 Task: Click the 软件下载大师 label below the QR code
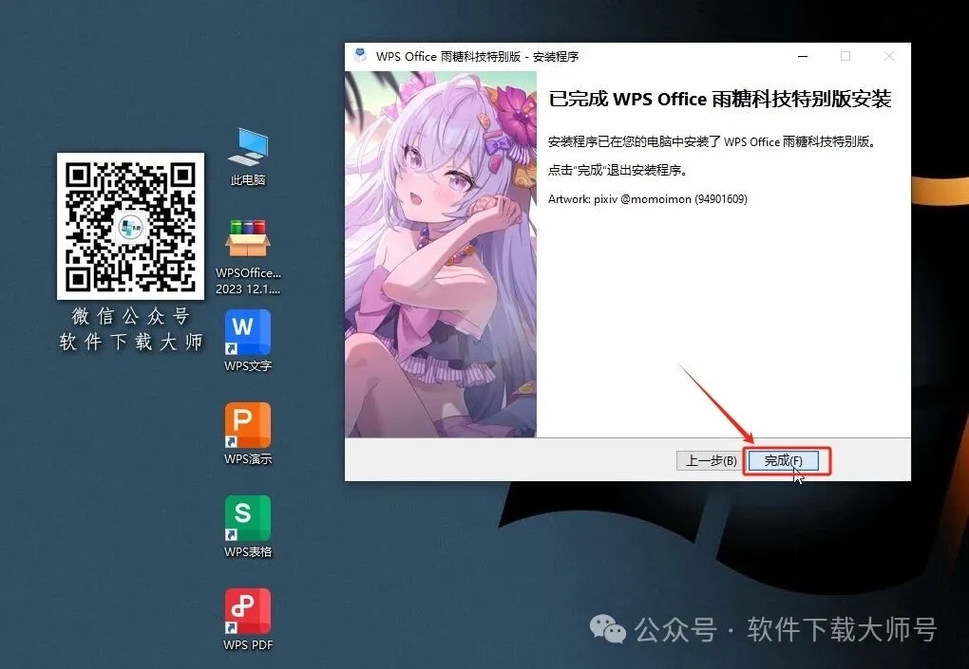130,344
